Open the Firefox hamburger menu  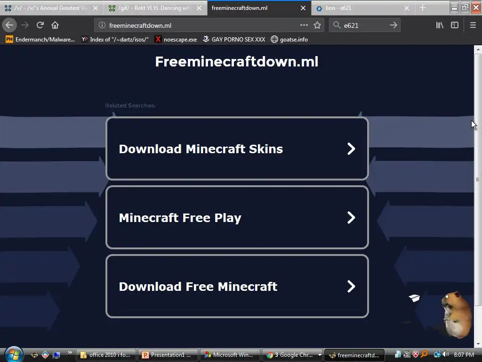point(473,25)
